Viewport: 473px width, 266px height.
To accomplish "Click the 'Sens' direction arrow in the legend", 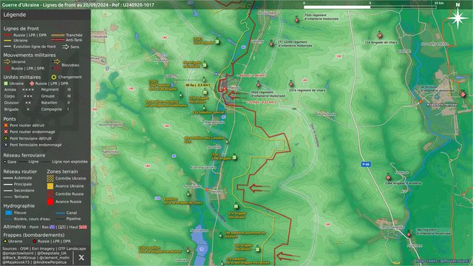I will point(66,47).
